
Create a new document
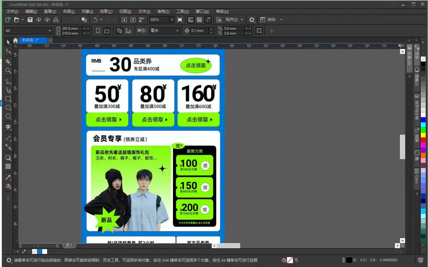point(8,20)
